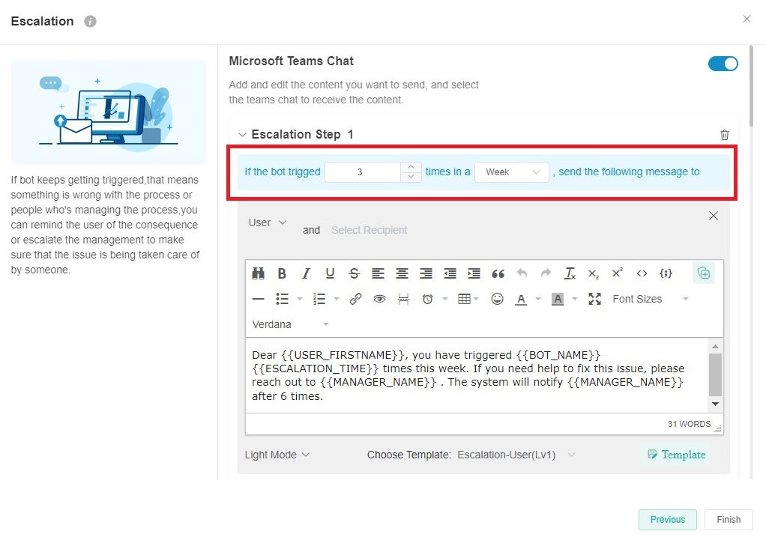Open the Escalation-User(Lv1) template menu

click(x=516, y=455)
